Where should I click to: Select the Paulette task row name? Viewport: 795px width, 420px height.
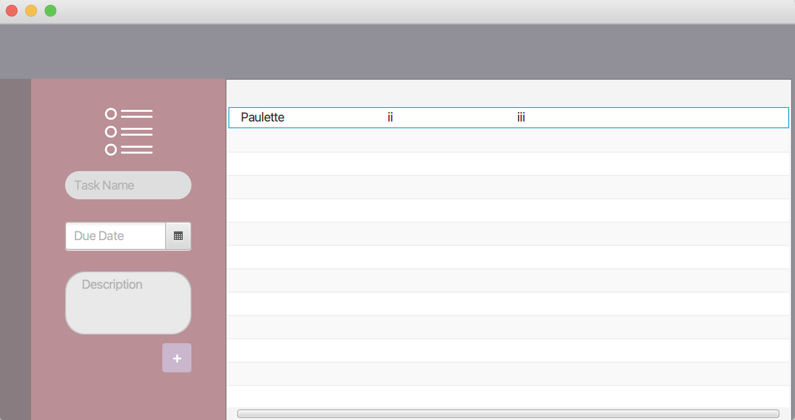click(x=262, y=118)
